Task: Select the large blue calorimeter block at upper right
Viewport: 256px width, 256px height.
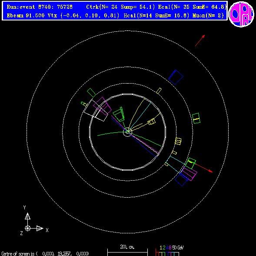Action: [x=176, y=77]
